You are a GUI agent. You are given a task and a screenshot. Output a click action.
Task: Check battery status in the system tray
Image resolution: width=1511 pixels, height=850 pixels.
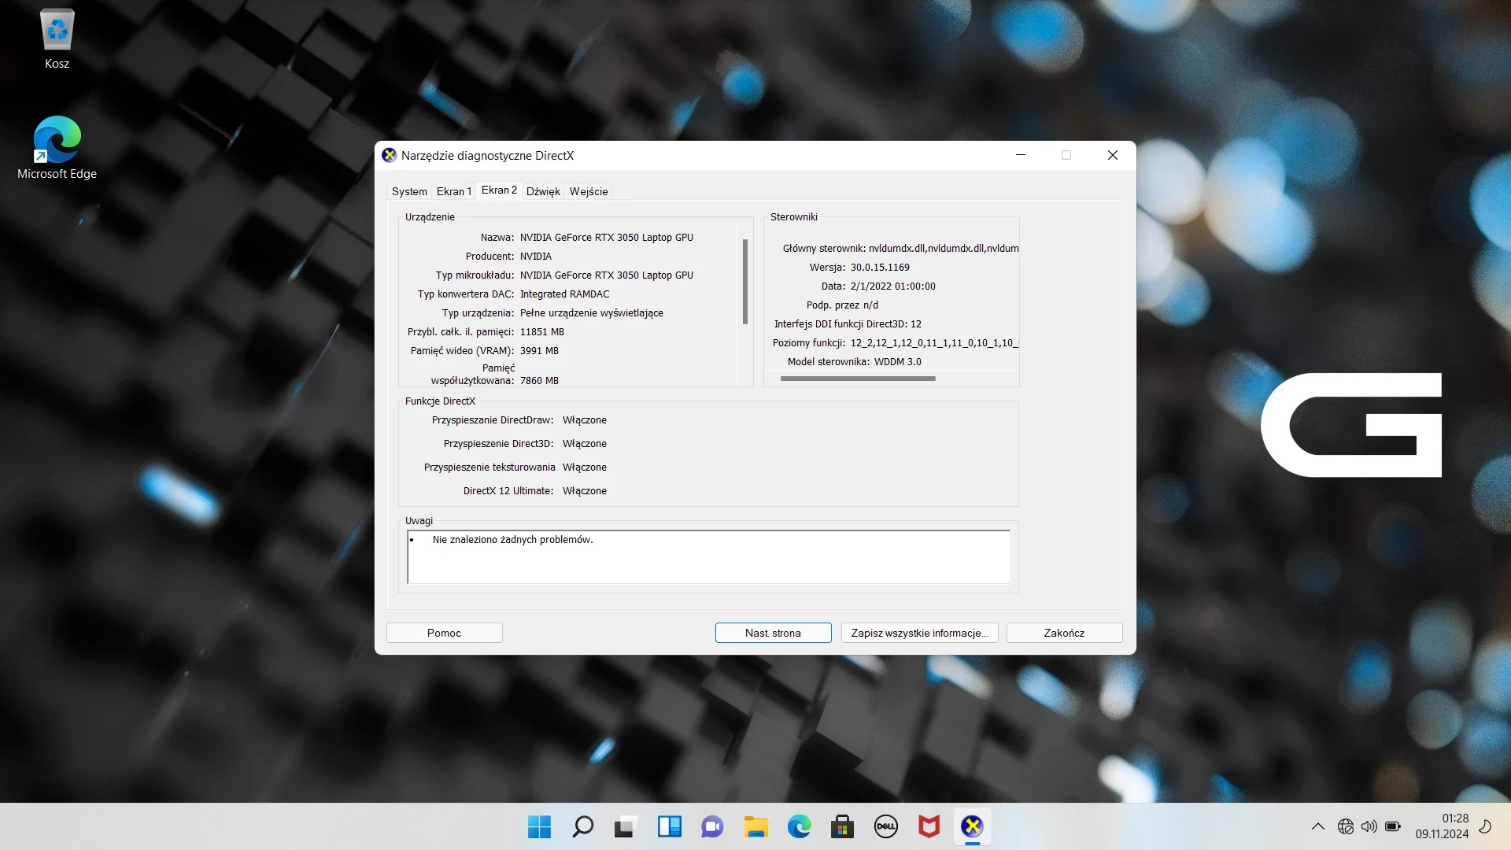point(1392,826)
